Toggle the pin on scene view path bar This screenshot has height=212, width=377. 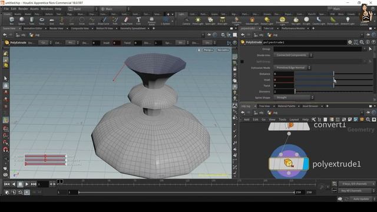tap(209, 35)
